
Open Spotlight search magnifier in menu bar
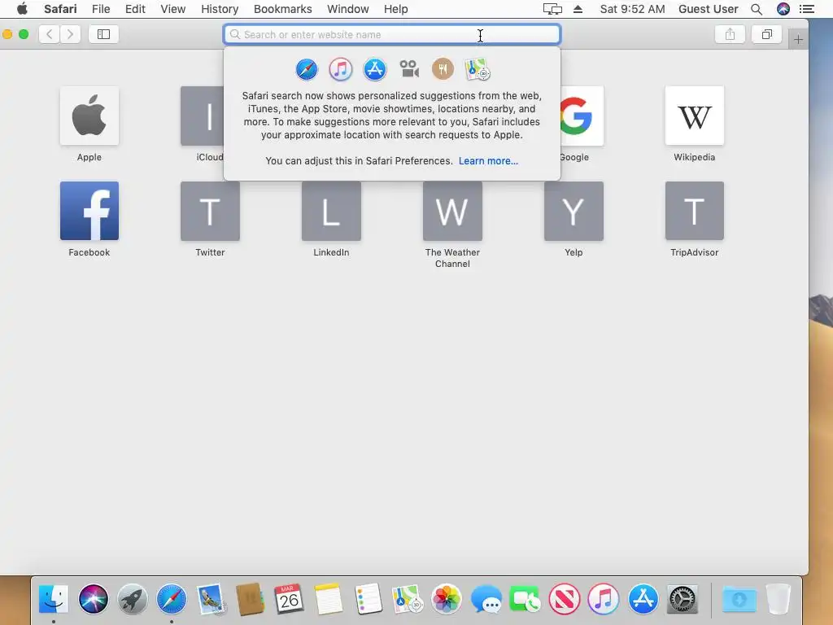pos(757,9)
